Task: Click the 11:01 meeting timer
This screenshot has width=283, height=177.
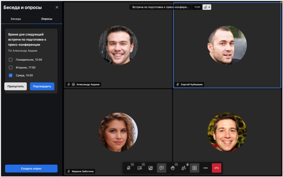Action: coord(197,7)
